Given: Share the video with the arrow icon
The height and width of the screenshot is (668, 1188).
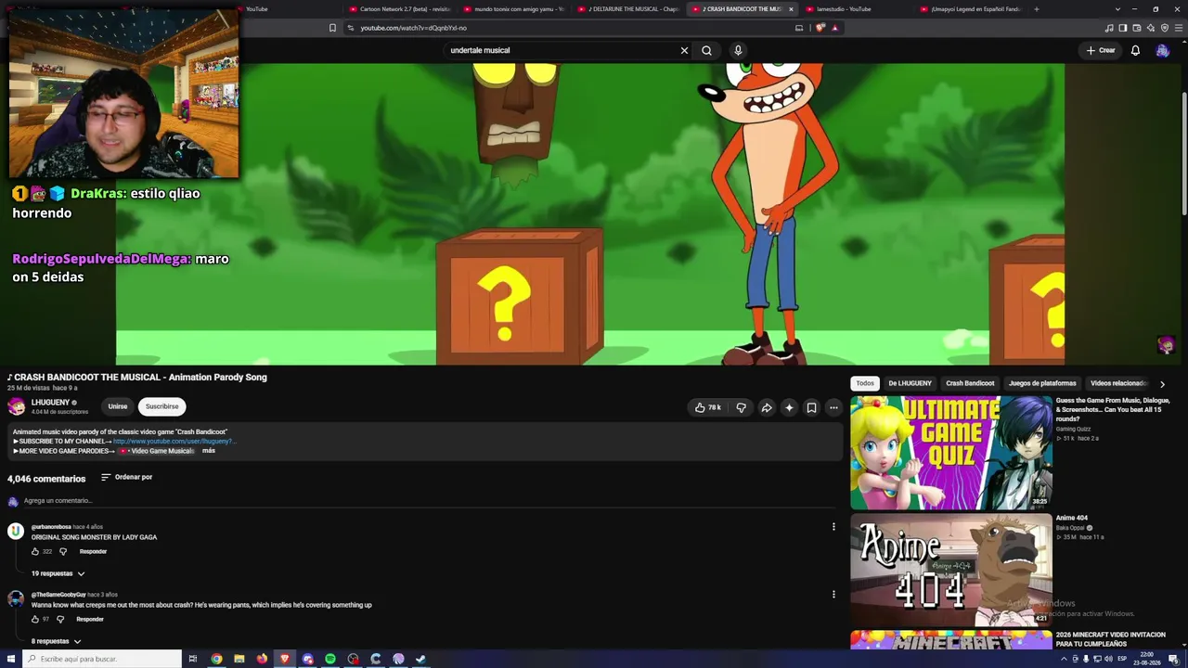Looking at the screenshot, I should 767,407.
